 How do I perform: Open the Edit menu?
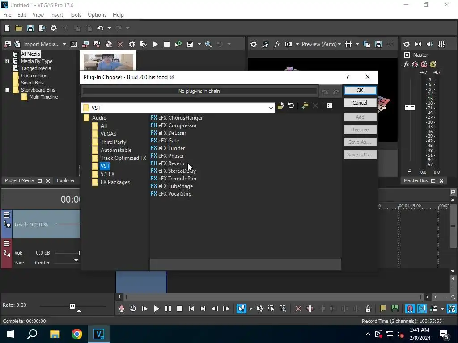[22, 15]
